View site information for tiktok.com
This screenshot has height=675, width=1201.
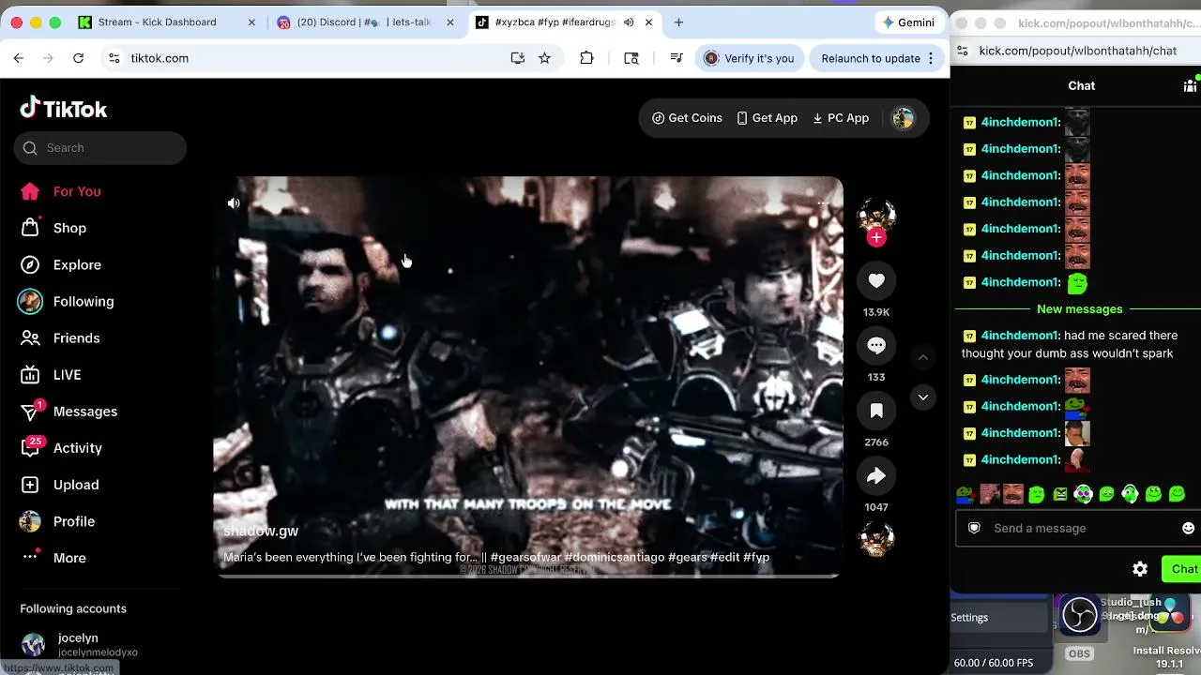click(114, 58)
